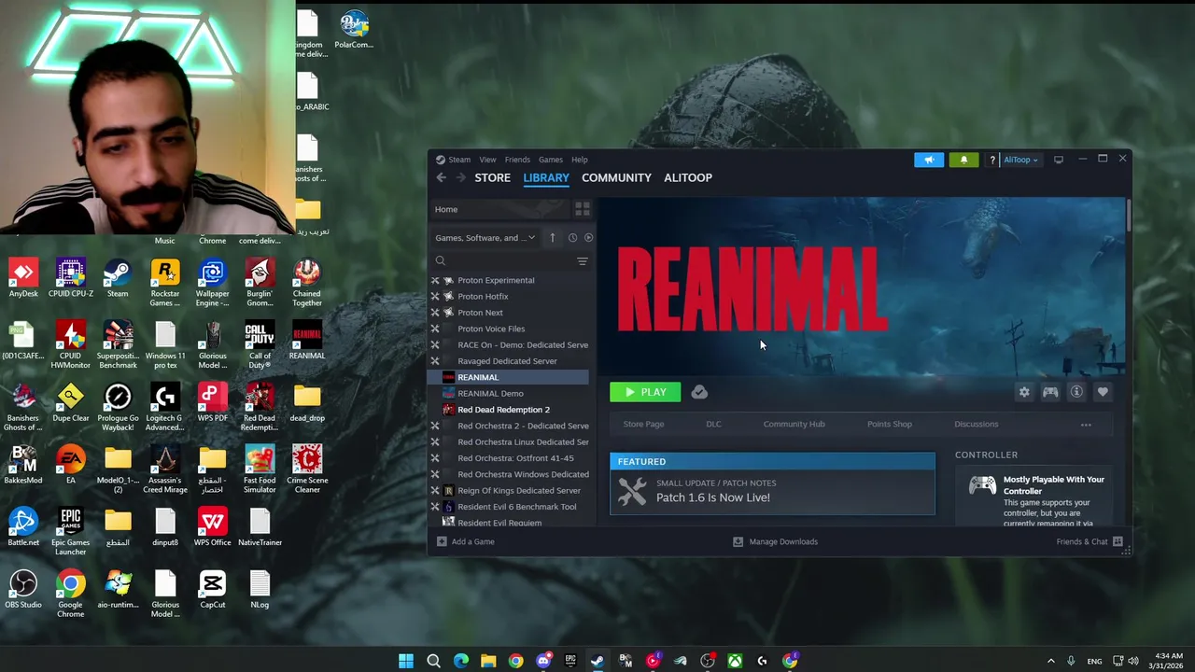Click the controller layout icon near the settings gear
Image resolution: width=1195 pixels, height=672 pixels.
pyautogui.click(x=1050, y=393)
